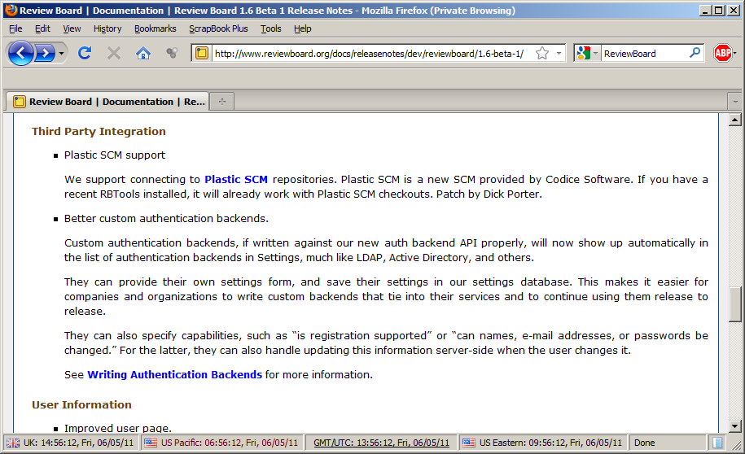Click the UK flag clock icon
Viewport: 745px width, 454px height.
pyautogui.click(x=13, y=443)
